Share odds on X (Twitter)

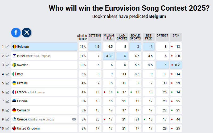coord(27,32)
